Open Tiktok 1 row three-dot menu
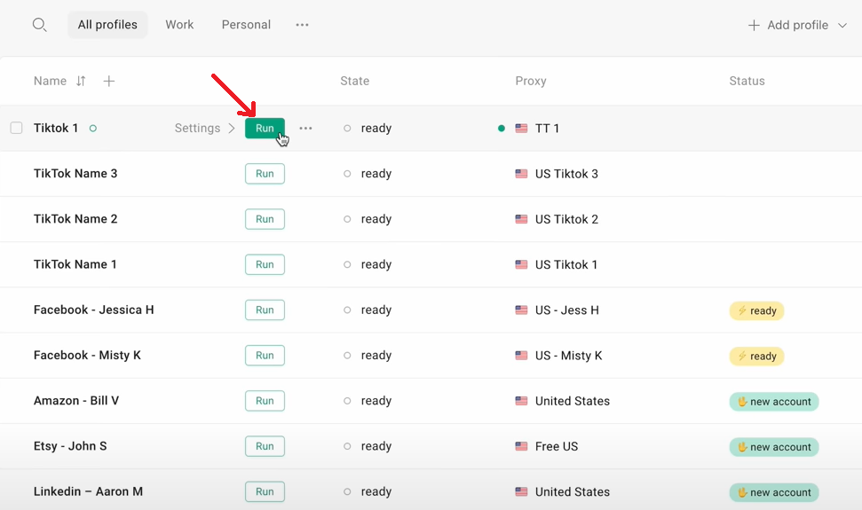 [305, 128]
